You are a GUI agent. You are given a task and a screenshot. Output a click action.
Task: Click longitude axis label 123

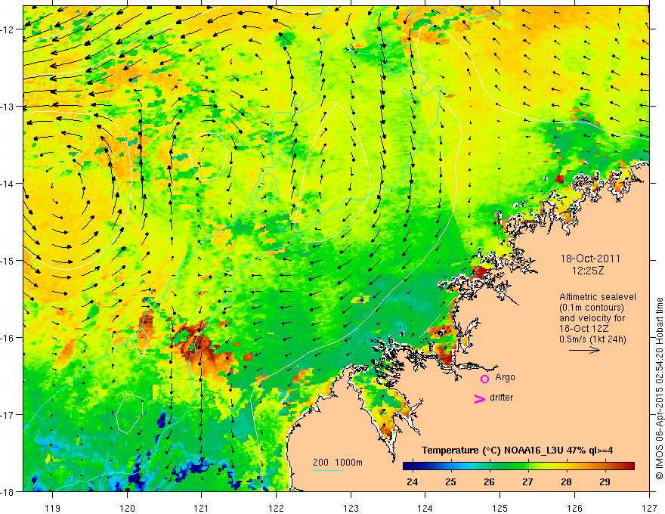point(351,508)
